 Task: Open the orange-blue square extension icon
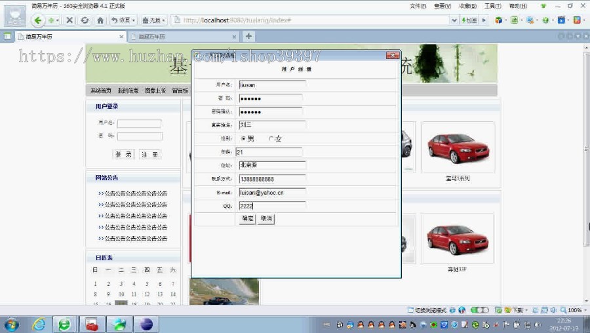pyautogui.click(x=577, y=20)
